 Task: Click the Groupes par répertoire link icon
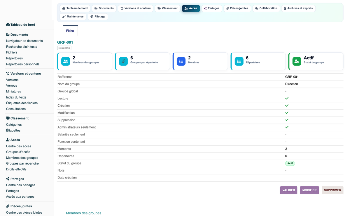(123, 61)
